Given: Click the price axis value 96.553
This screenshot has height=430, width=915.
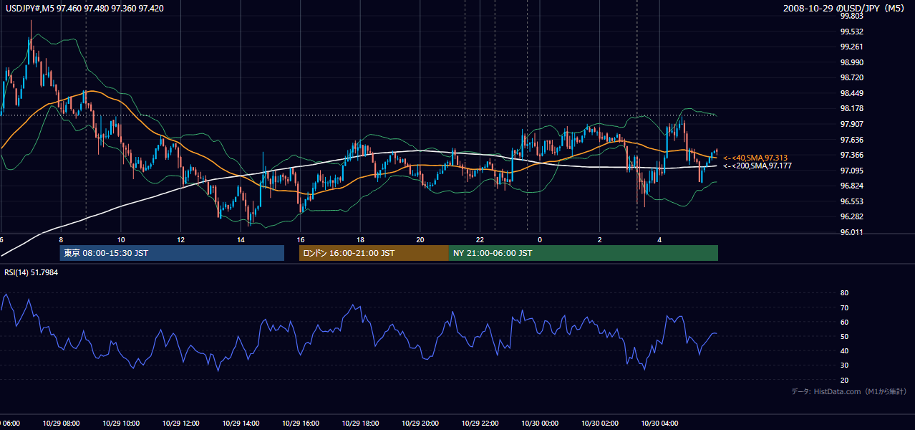Looking at the screenshot, I should tap(851, 201).
